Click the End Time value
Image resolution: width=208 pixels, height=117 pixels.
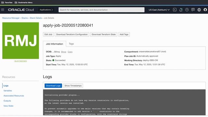tap(150, 64)
